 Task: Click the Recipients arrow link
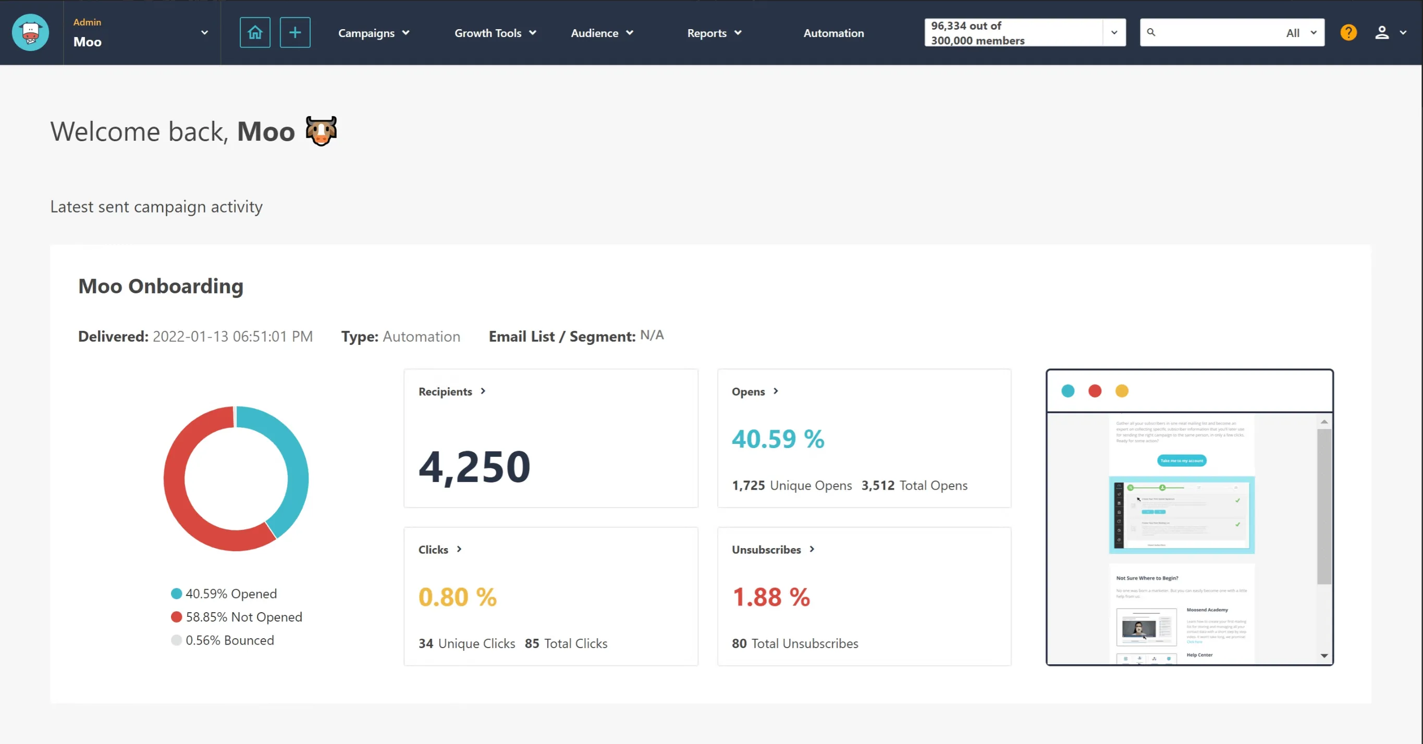[452, 391]
